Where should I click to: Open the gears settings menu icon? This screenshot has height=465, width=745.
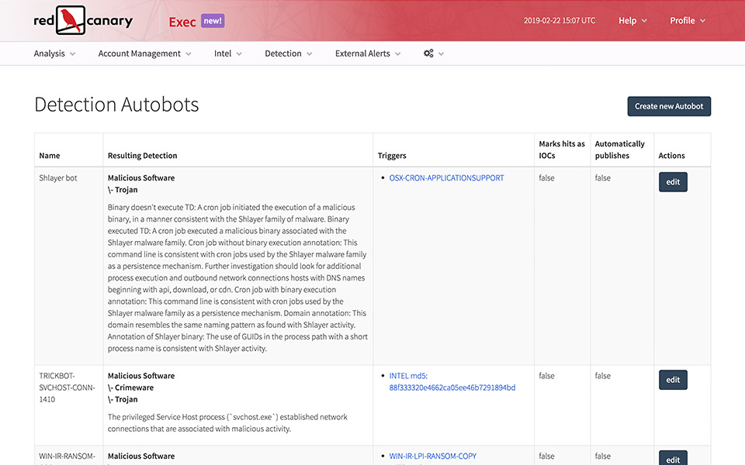[433, 53]
